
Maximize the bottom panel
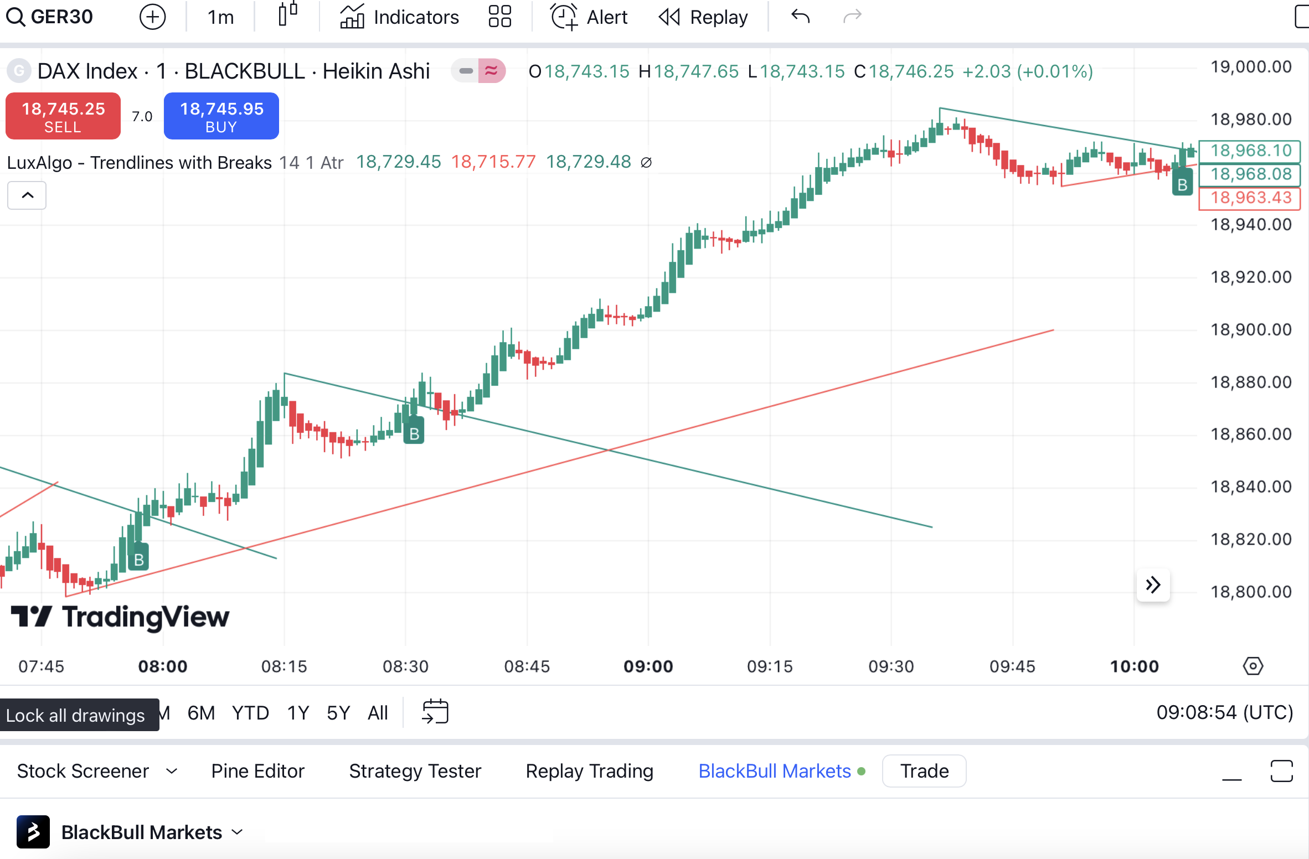[x=1281, y=771]
